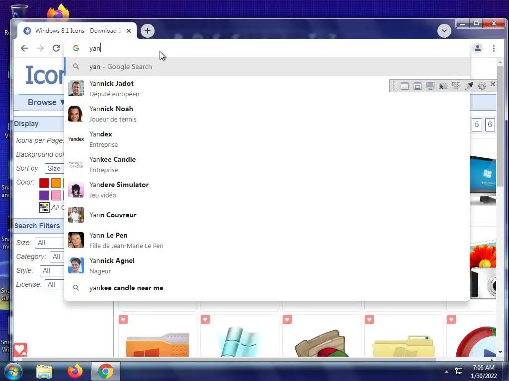Close the Windows 8.1 Icons tab
The height and width of the screenshot is (381, 509).
(x=129, y=31)
